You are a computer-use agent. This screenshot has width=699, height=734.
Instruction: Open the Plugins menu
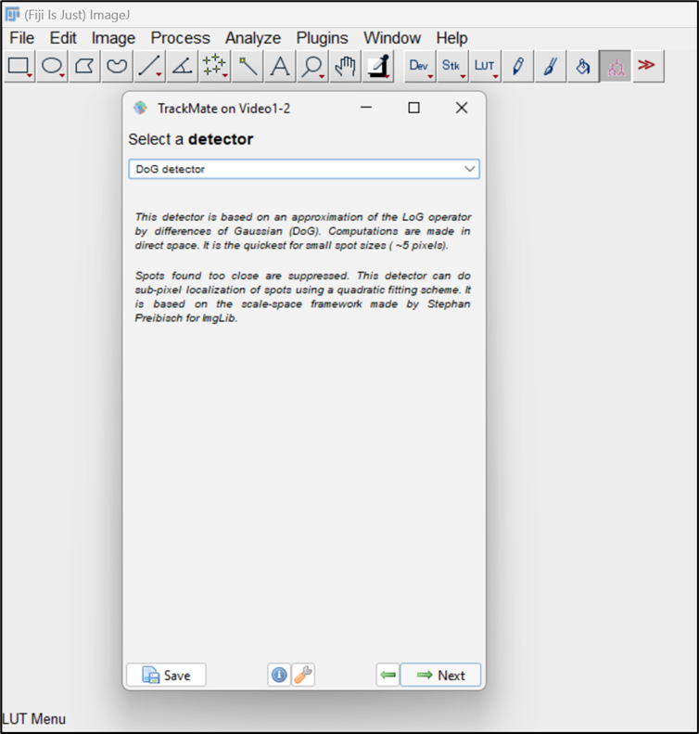[x=322, y=38]
